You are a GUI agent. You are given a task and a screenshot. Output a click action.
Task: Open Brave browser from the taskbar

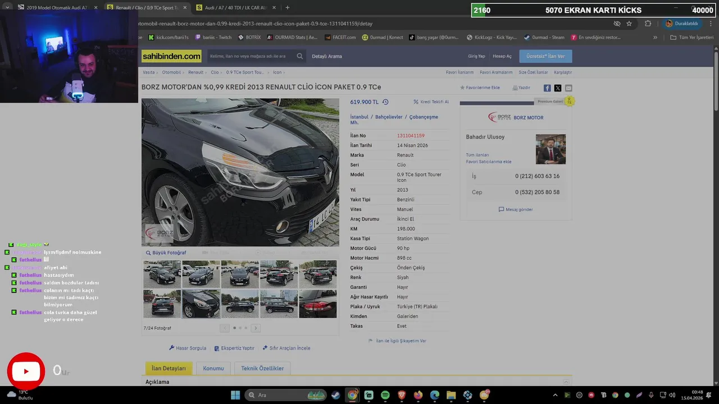402,395
